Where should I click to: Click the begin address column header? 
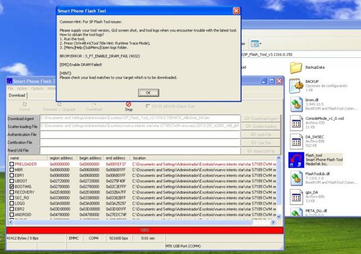pyautogui.click(x=90, y=158)
